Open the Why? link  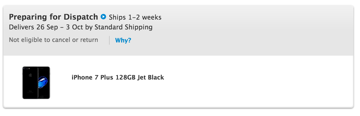123,41
